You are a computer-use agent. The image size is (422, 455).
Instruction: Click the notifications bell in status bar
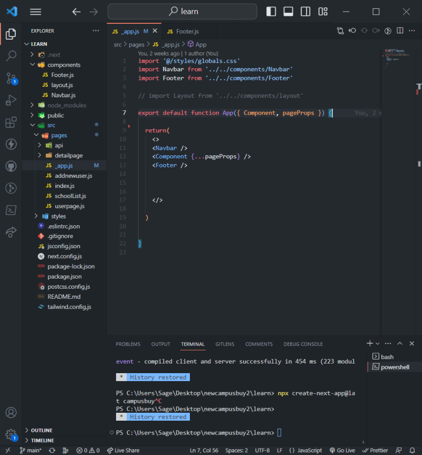point(412,450)
